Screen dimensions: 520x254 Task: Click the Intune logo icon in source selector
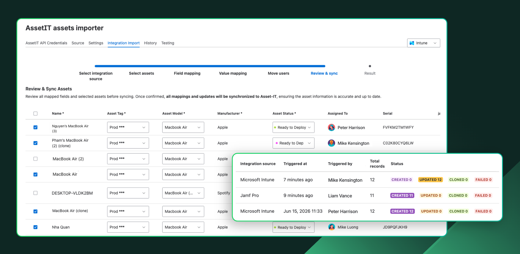(412, 43)
